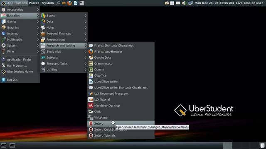The width and height of the screenshot is (266, 149).
Task: Expand the Books submenu arrow
Action: tap(86, 16)
